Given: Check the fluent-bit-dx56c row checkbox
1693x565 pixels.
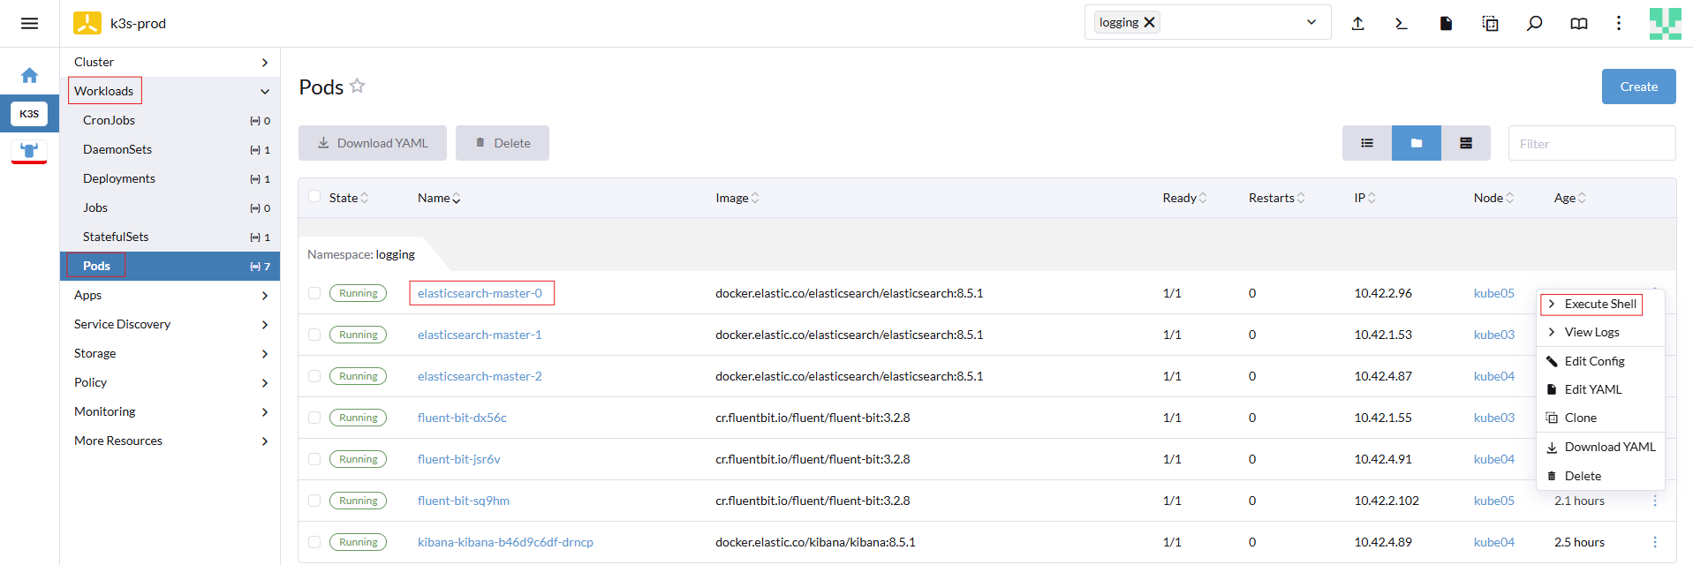Looking at the screenshot, I should pyautogui.click(x=314, y=418).
